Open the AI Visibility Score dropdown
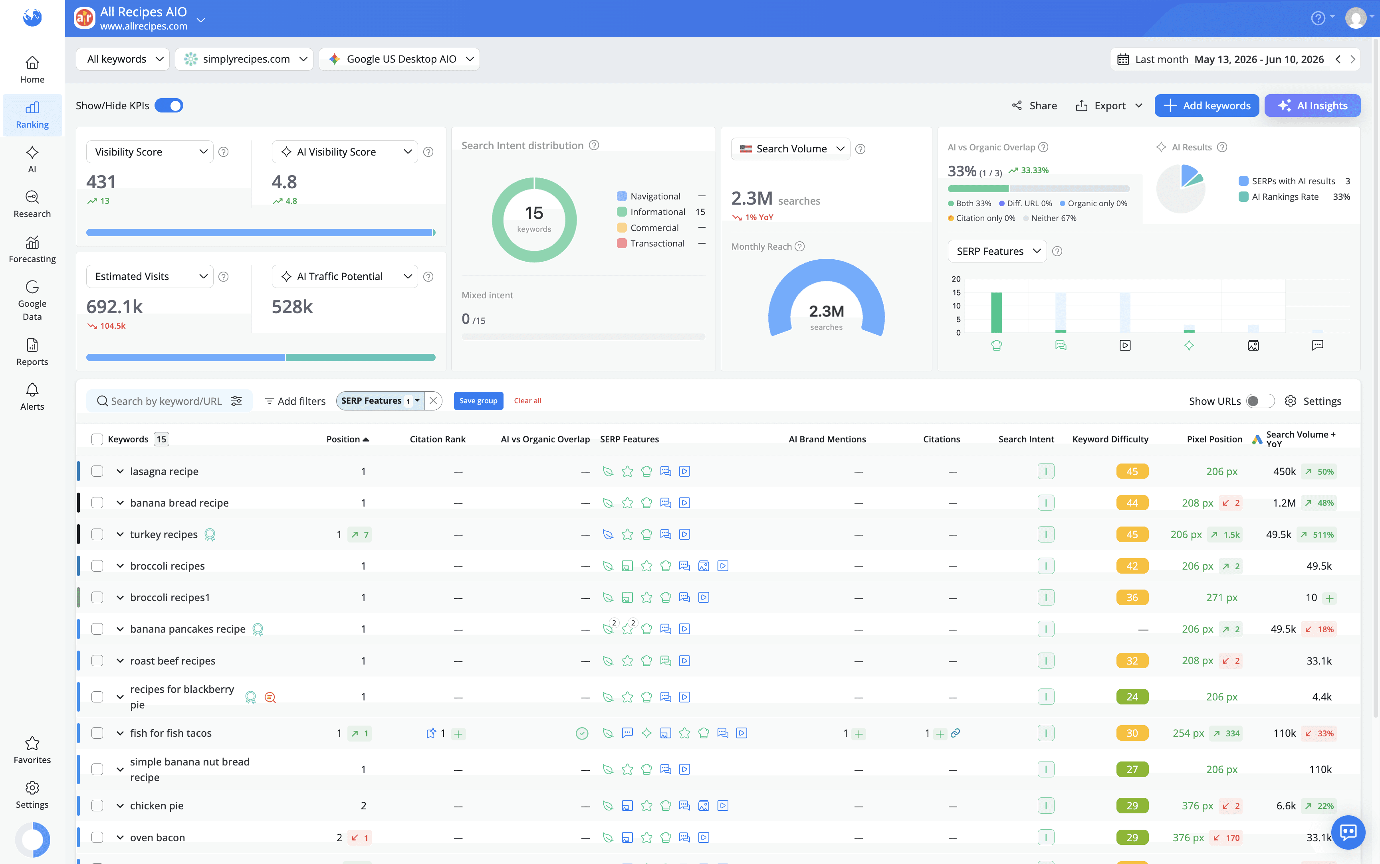 (x=344, y=152)
